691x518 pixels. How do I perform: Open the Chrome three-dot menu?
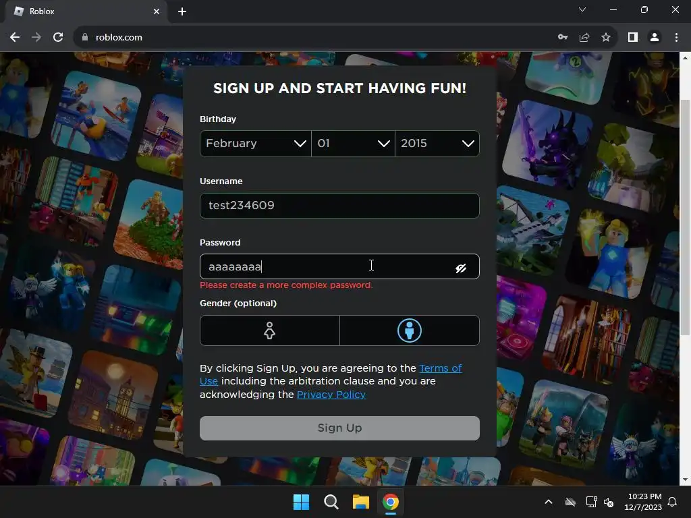pos(676,38)
